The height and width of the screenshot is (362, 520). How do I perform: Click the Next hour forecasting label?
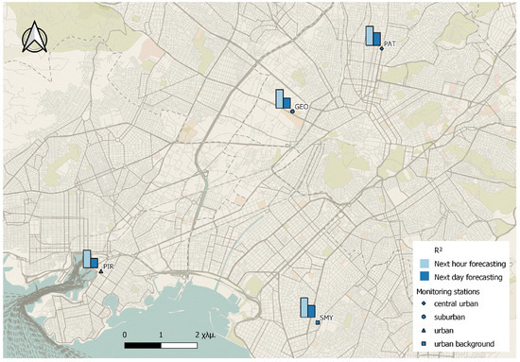[x=470, y=264]
